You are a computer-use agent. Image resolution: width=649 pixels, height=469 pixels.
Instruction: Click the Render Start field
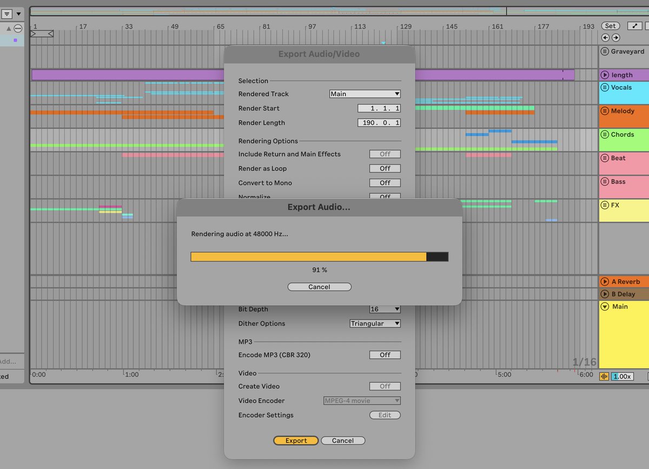379,109
